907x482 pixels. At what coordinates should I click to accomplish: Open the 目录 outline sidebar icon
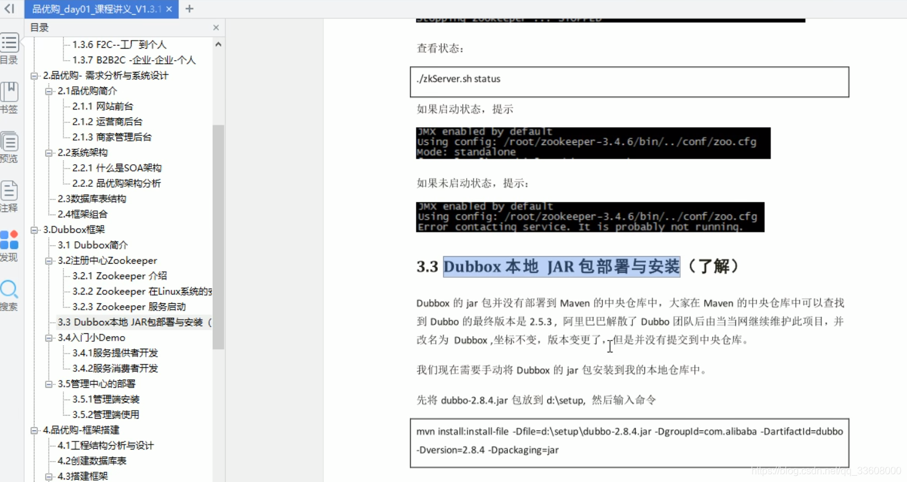tap(9, 49)
